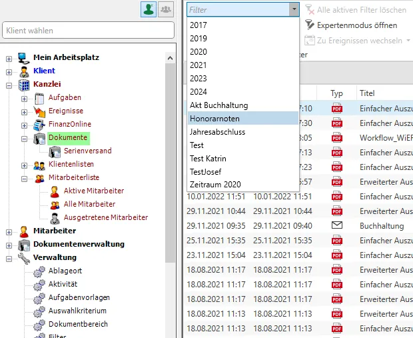Expand the Dokumentenverwaltung tree node
Image resolution: width=413 pixels, height=338 pixels.
9,245
